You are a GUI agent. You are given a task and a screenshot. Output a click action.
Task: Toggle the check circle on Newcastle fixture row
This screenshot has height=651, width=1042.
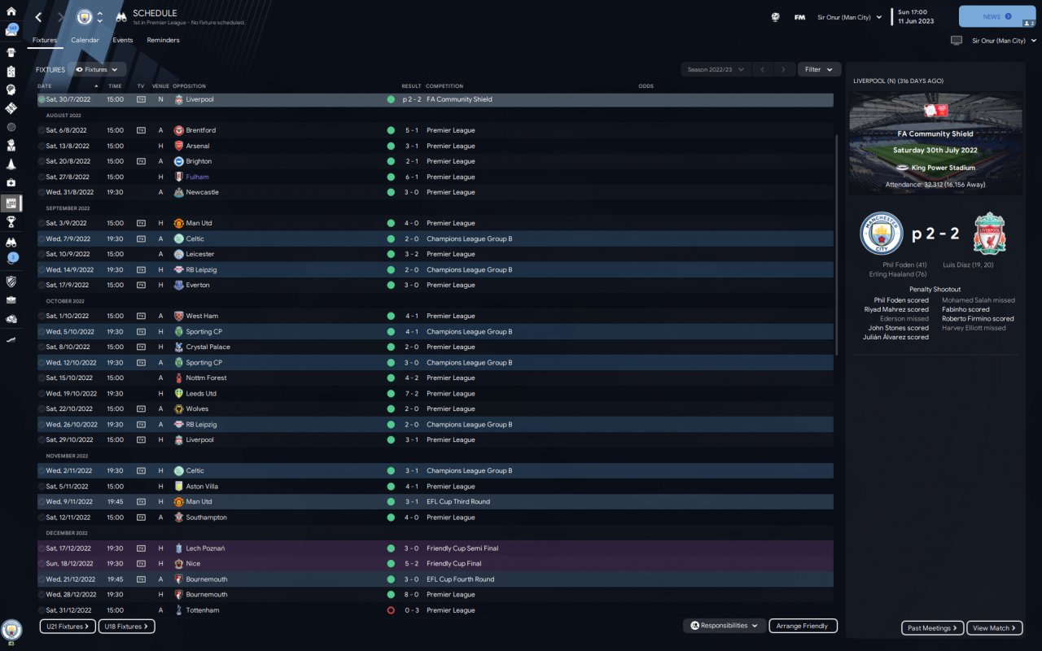(x=42, y=192)
